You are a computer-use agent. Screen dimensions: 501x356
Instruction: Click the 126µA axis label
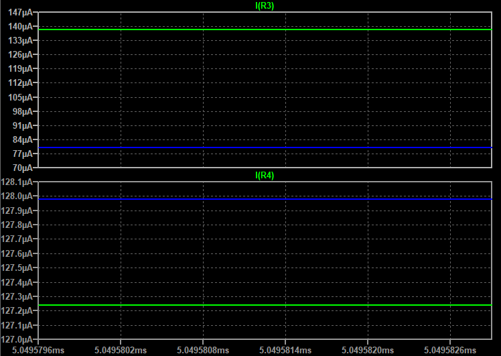click(21, 55)
